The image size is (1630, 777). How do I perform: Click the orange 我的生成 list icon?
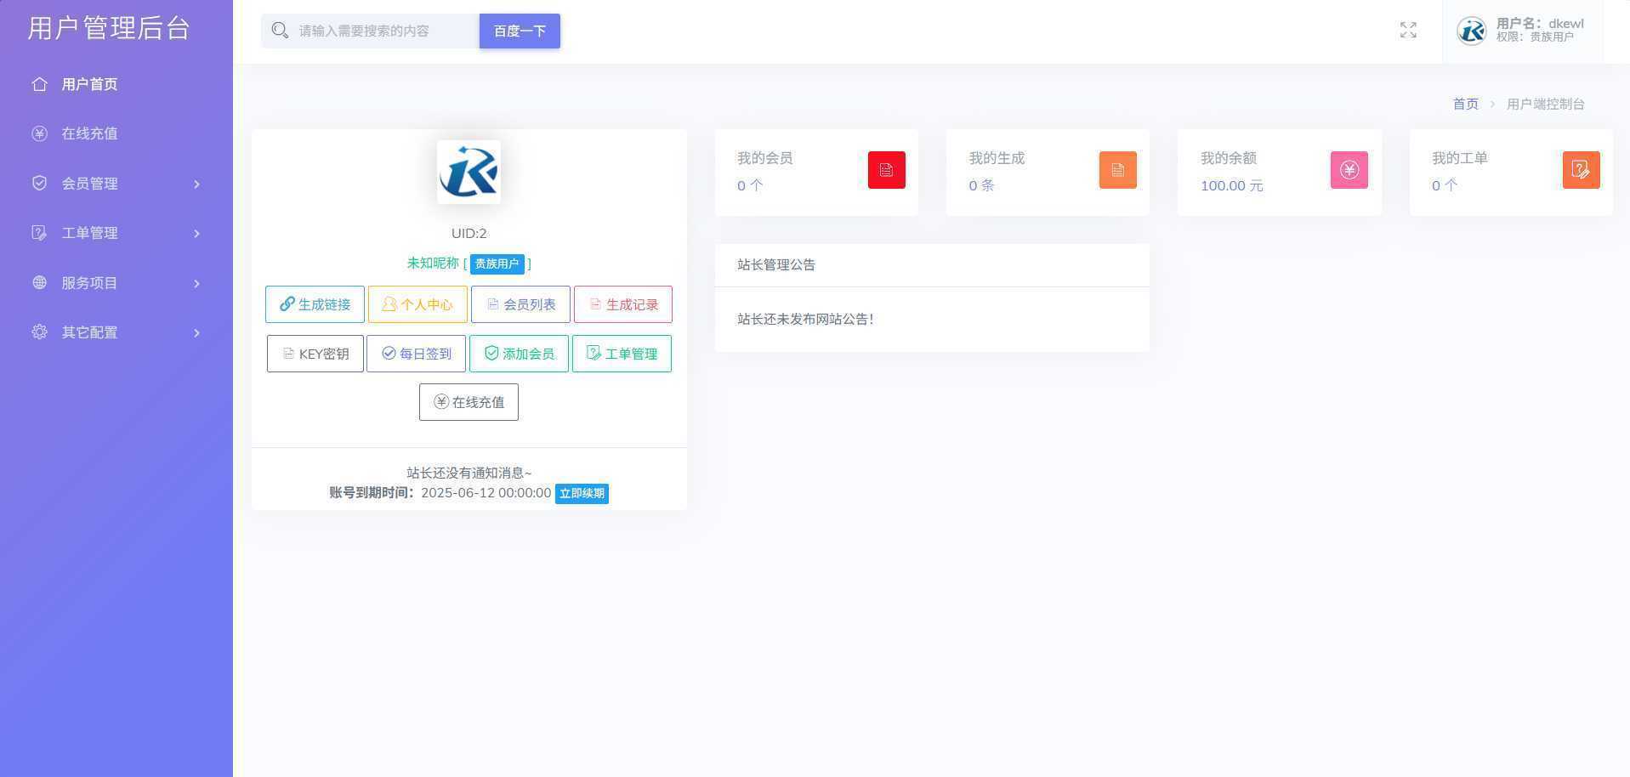click(x=1117, y=170)
